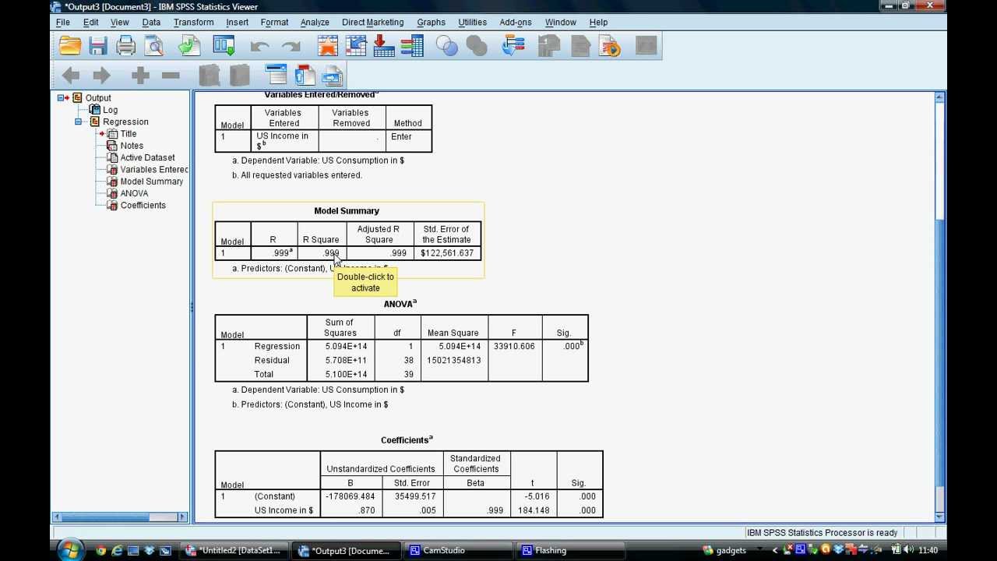Viewport: 997px width, 561px height.
Task: Select Notes in the outline tree
Action: pos(132,146)
